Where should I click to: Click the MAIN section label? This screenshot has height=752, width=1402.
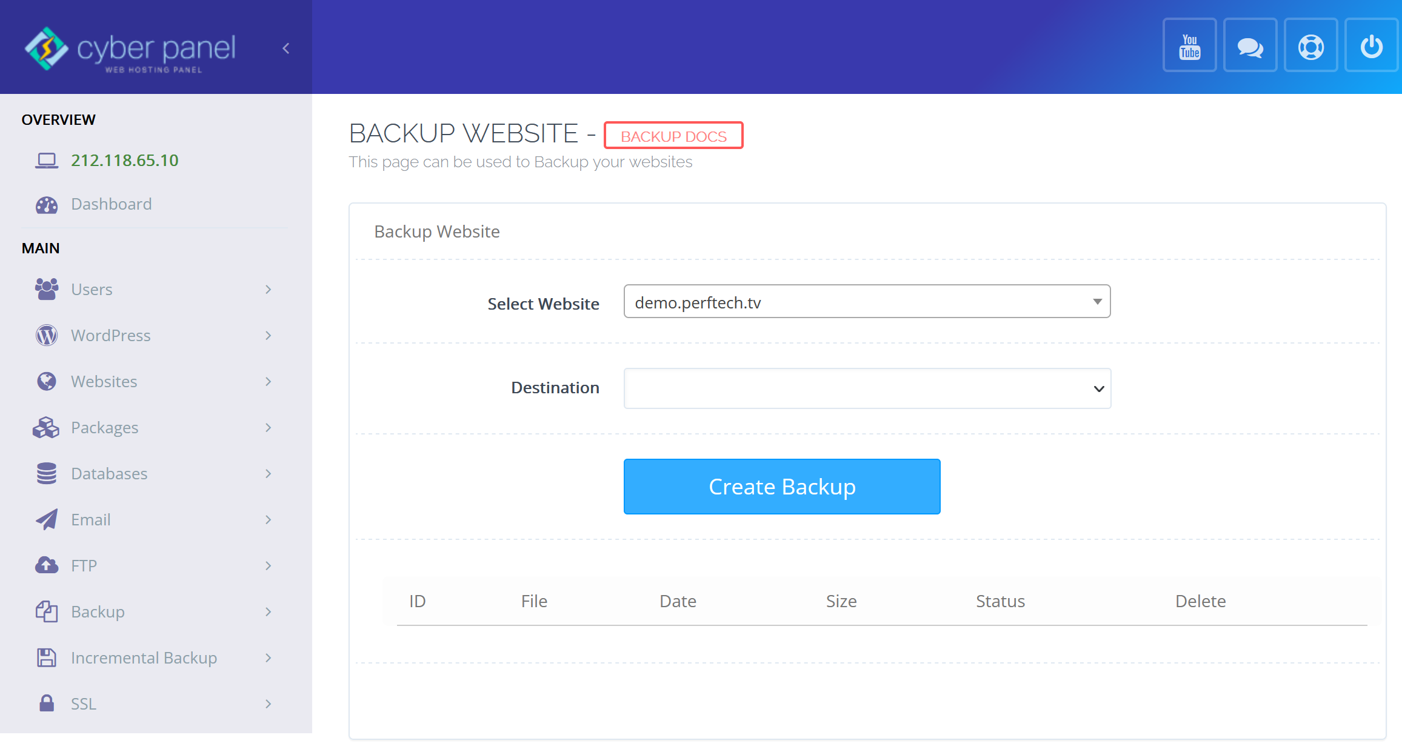(41, 248)
